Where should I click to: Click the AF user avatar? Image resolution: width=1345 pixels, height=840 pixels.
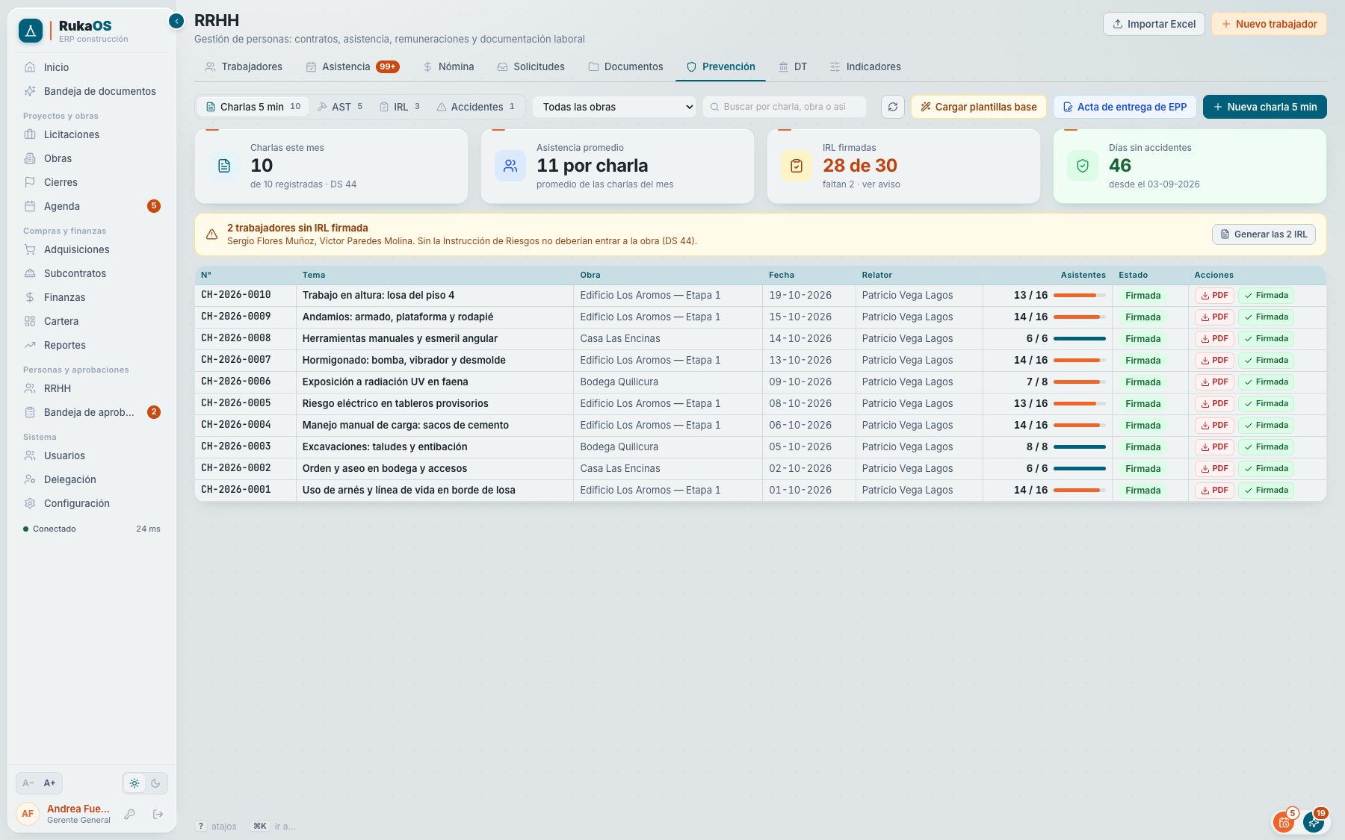point(28,814)
